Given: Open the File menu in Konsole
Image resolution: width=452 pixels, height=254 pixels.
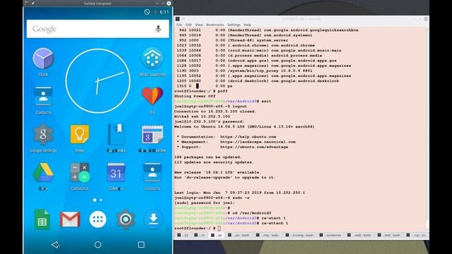Looking at the screenshot, I should (x=179, y=25).
